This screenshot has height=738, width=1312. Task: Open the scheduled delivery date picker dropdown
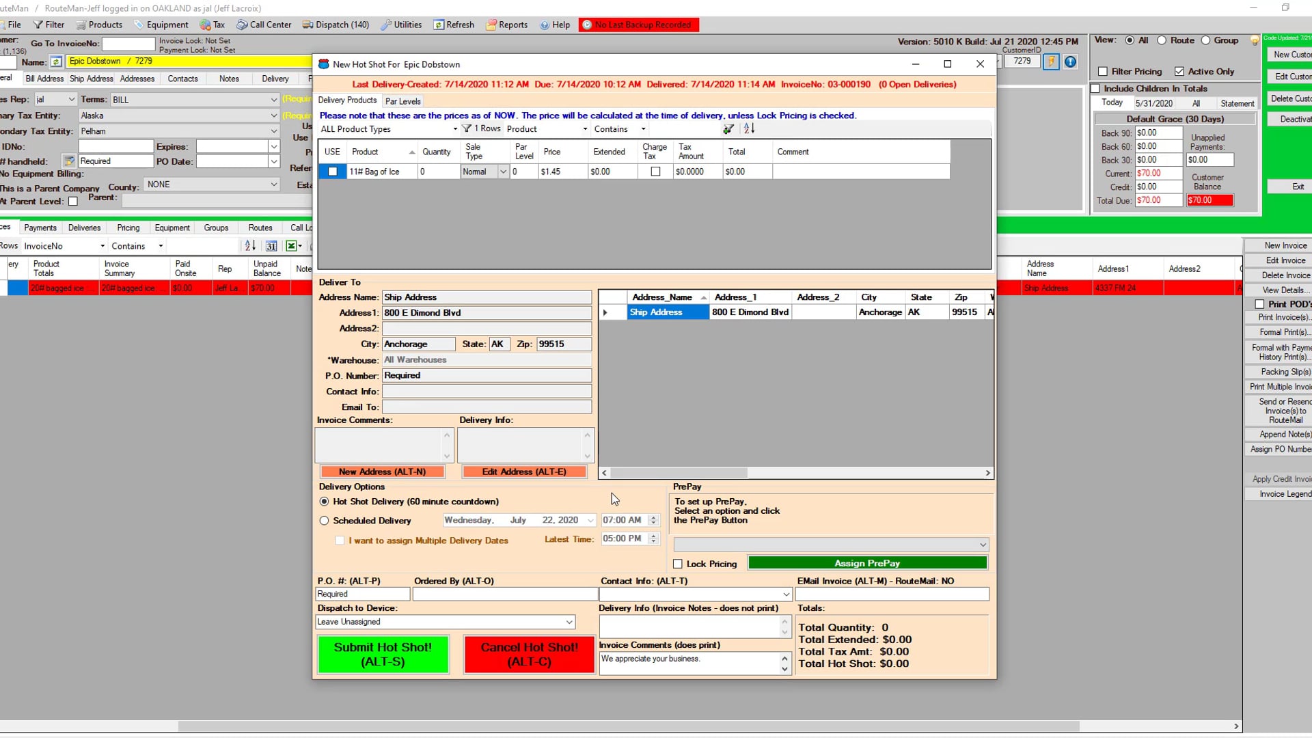(x=590, y=521)
